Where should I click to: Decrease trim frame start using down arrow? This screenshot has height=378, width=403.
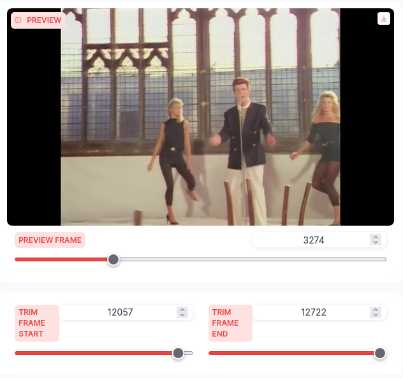click(182, 315)
